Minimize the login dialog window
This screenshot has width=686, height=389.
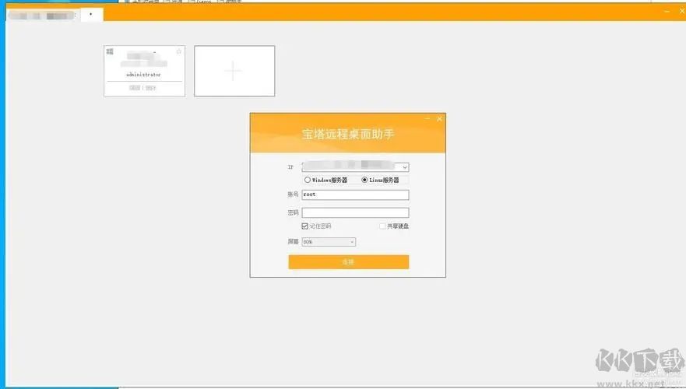pyautogui.click(x=427, y=119)
